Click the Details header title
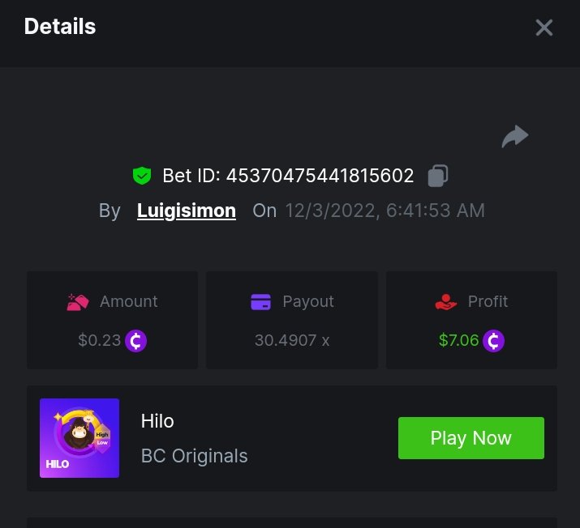This screenshot has width=580, height=528. [60, 27]
